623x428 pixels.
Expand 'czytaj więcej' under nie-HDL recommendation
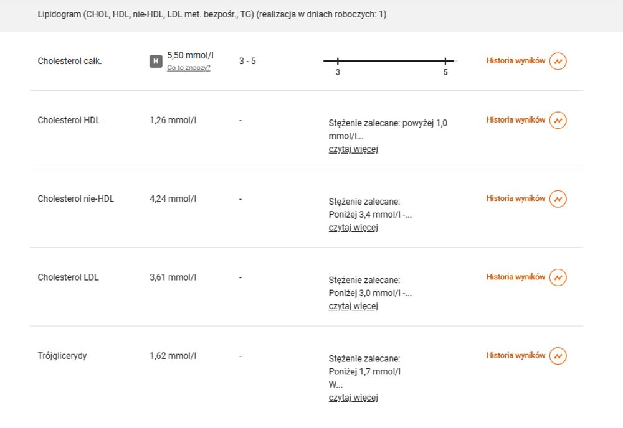[353, 228]
